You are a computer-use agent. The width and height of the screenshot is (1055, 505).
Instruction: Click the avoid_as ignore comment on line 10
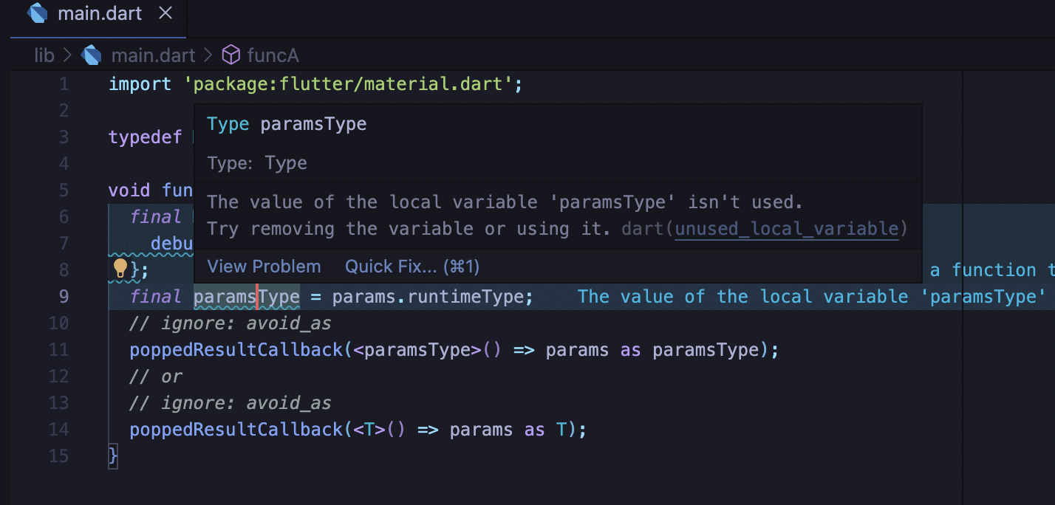229,323
